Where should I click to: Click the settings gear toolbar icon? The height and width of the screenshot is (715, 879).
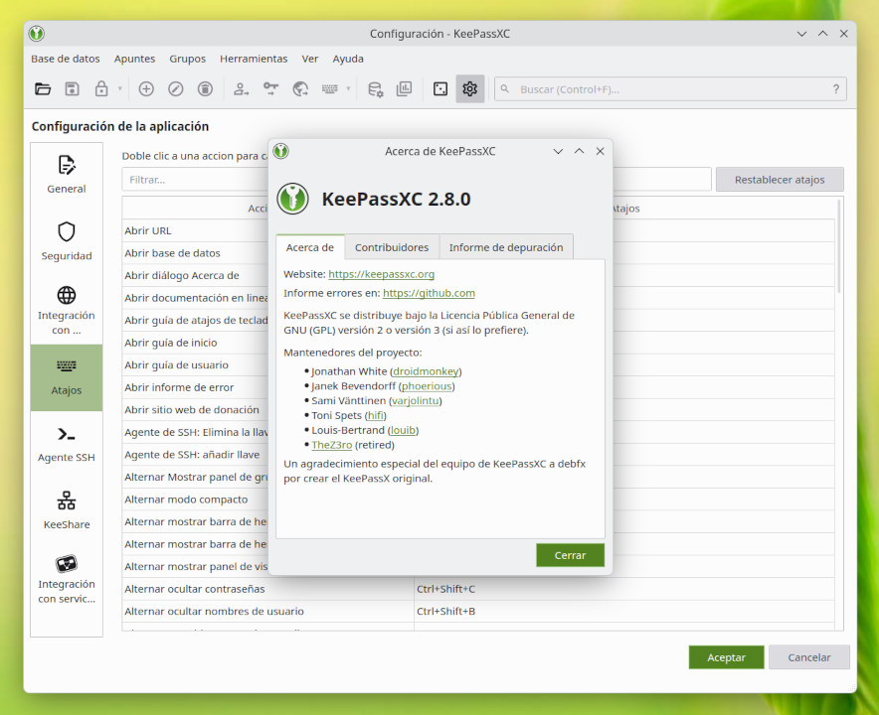point(469,88)
